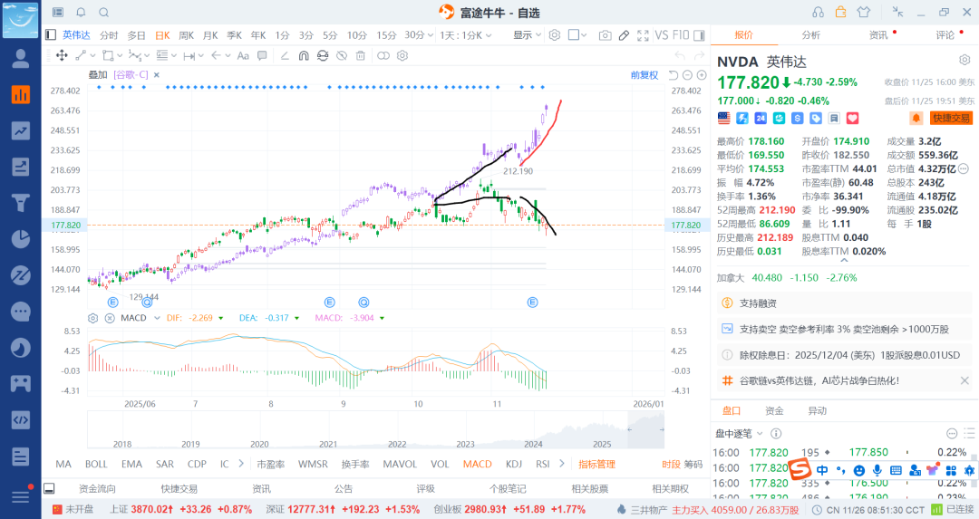Screen dimensions: 979x519
Task: Open the pie chart sidebar icon
Action: [21, 239]
